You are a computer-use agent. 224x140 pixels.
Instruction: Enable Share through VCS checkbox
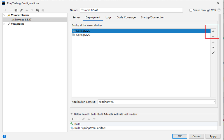[191, 10]
